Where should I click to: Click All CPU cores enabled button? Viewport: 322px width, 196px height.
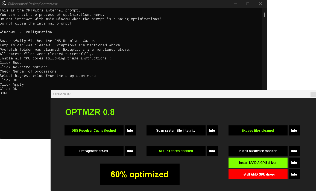tap(176, 151)
